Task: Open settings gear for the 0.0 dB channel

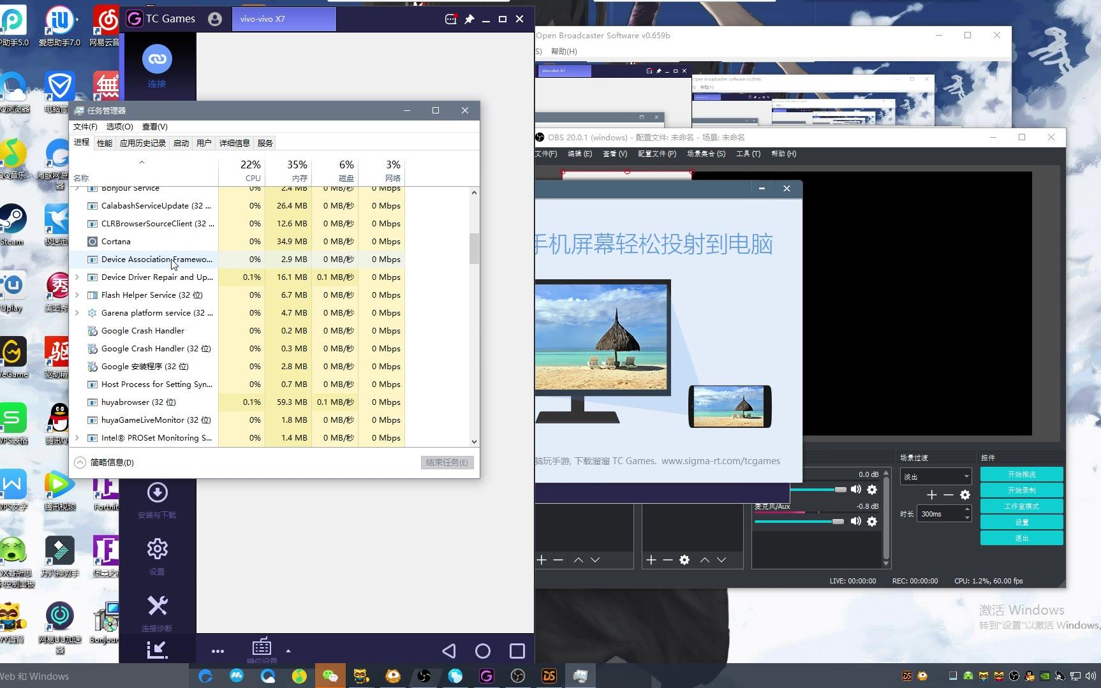Action: (872, 490)
